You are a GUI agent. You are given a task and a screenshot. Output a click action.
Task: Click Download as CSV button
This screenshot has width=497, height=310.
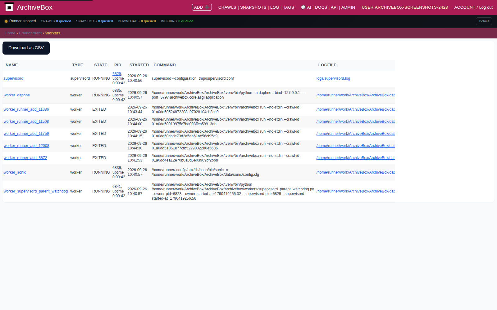click(26, 48)
